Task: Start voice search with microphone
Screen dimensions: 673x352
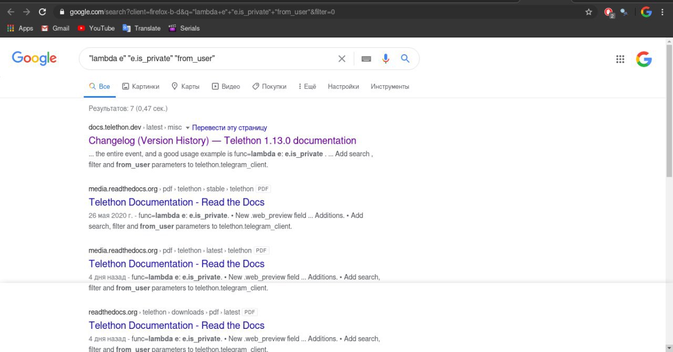Action: click(x=386, y=58)
